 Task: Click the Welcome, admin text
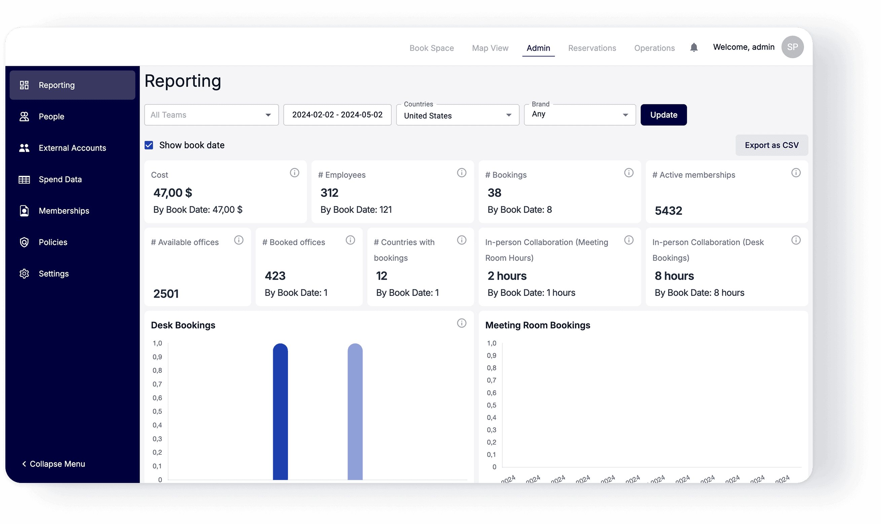click(x=743, y=47)
